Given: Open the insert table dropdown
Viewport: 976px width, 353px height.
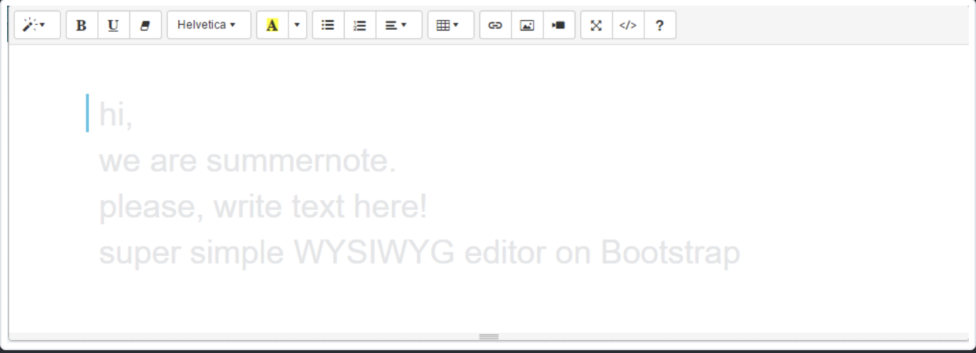Looking at the screenshot, I should coord(451,25).
